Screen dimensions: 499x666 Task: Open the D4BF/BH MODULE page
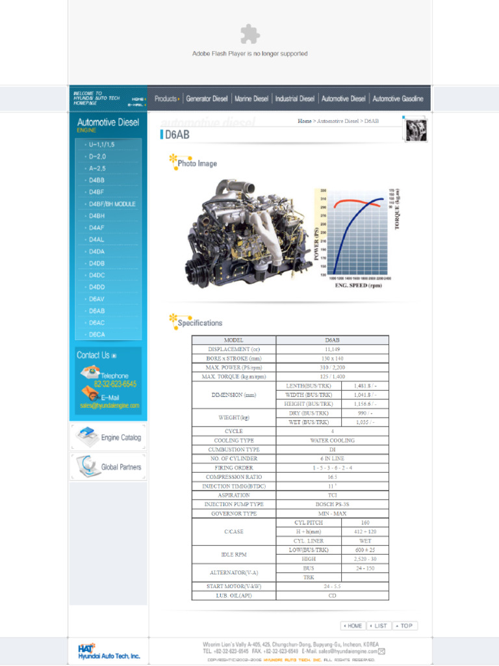[x=112, y=204]
